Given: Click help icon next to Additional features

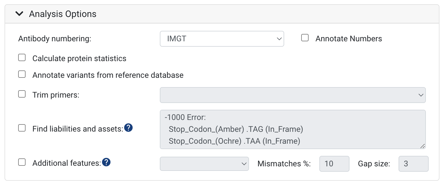Looking at the screenshot, I should (106, 162).
